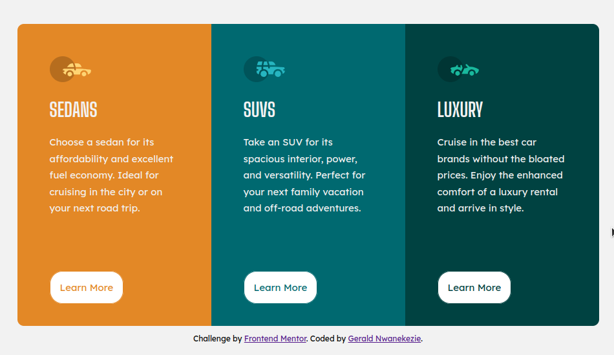614x355 pixels.
Task: Select the LUXURY heading
Action: coord(460,110)
